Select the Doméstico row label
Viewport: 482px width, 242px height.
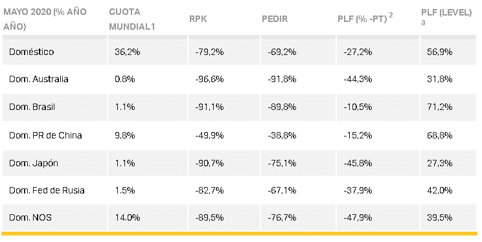[31, 52]
